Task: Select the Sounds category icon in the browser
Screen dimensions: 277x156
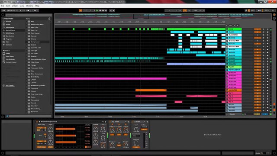Action: tap(4, 22)
